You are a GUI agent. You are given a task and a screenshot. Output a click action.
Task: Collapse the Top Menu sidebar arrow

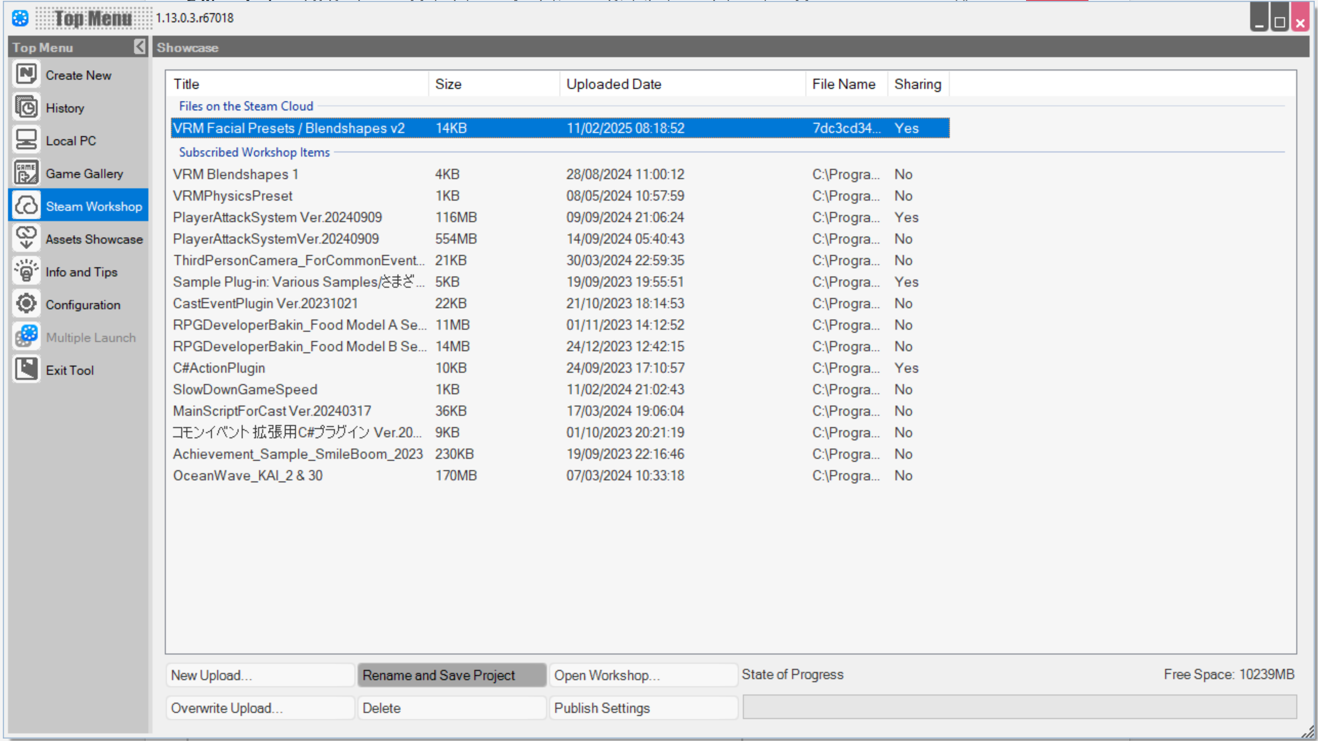pyautogui.click(x=139, y=47)
